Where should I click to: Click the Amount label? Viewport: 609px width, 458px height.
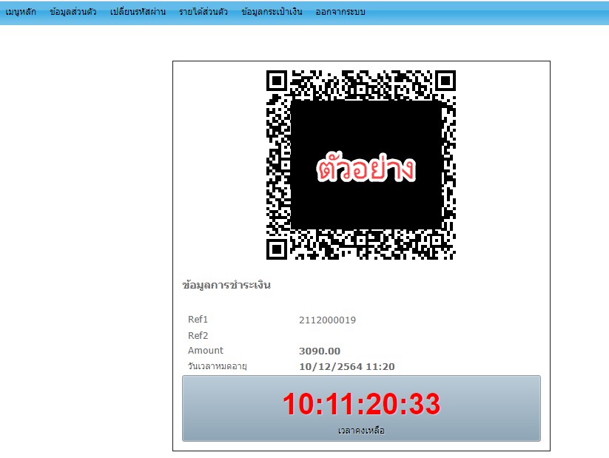[x=206, y=351]
